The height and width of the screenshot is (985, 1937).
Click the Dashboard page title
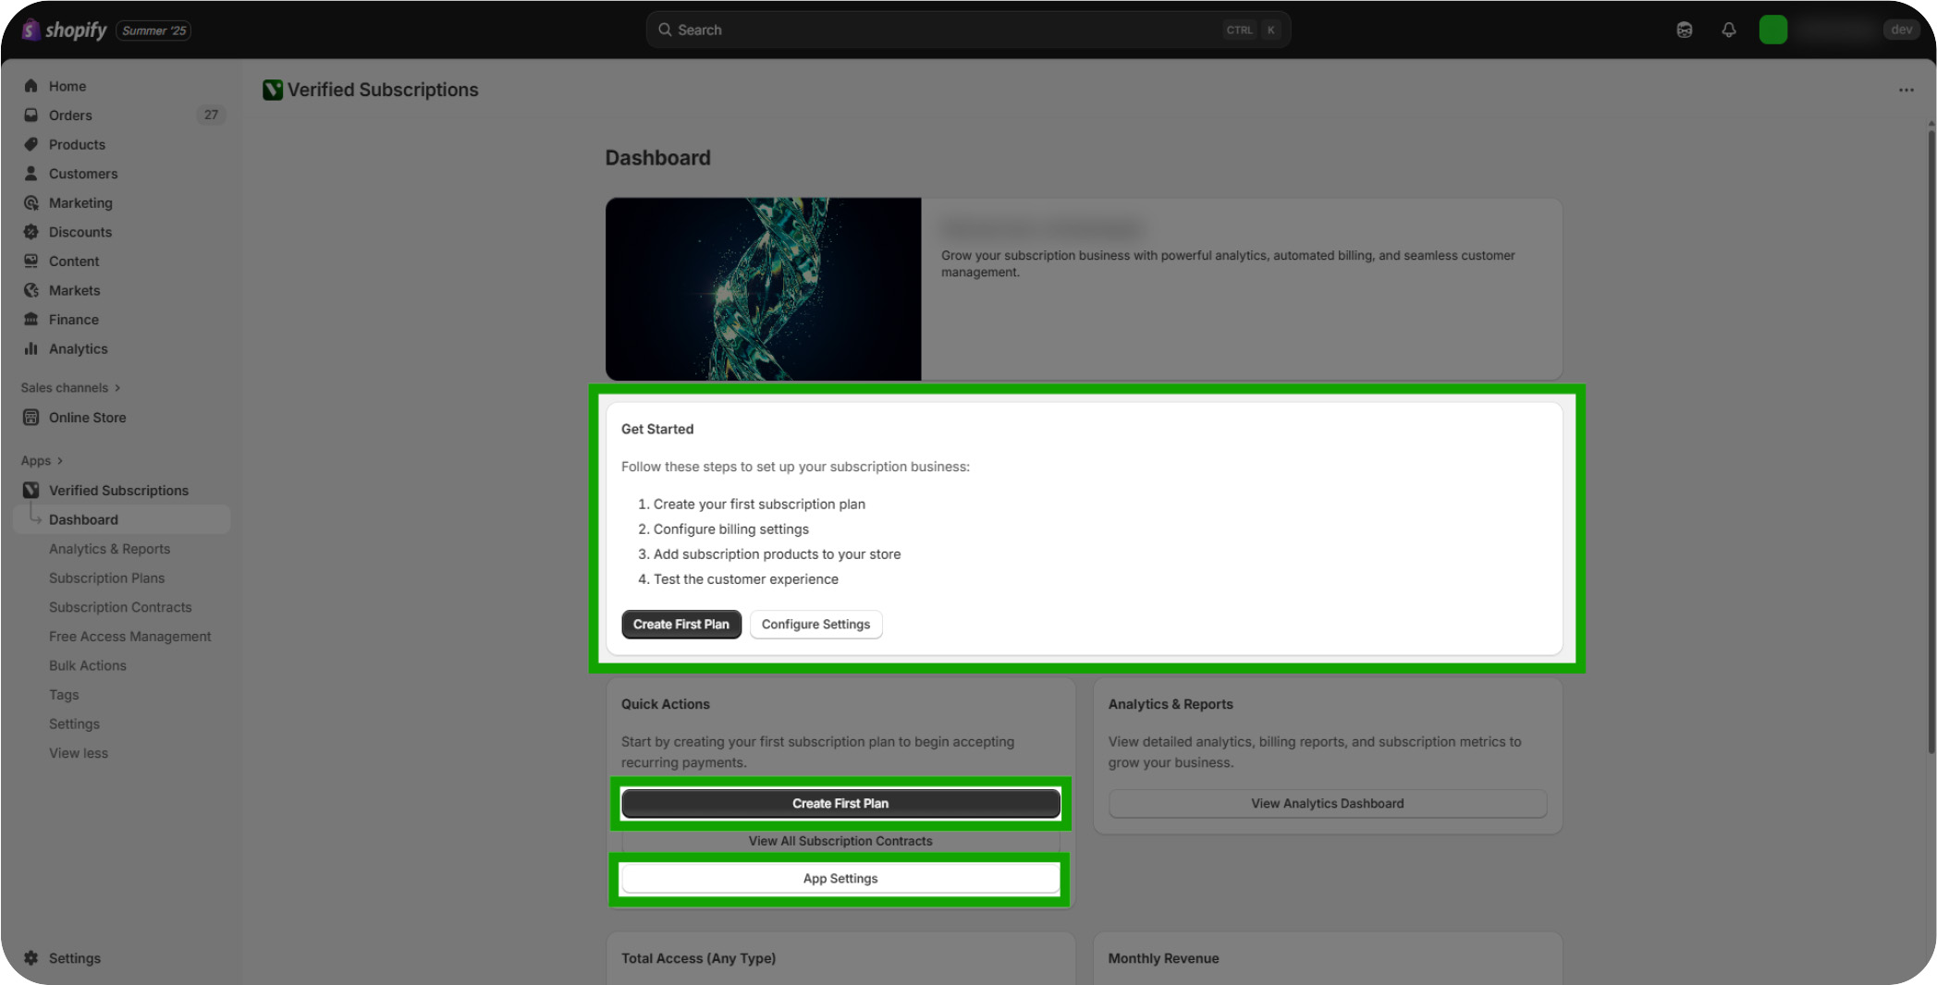point(657,158)
